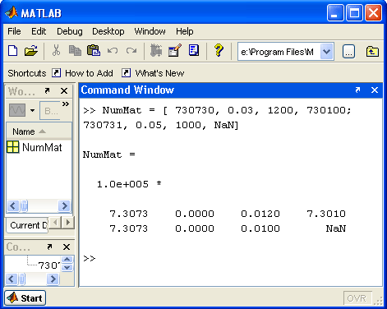Open Help with the yellow question mark

pyautogui.click(x=219, y=51)
